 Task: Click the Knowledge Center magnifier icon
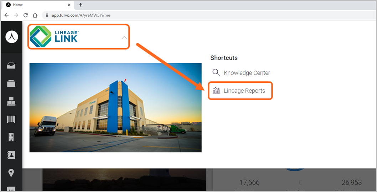coord(216,72)
